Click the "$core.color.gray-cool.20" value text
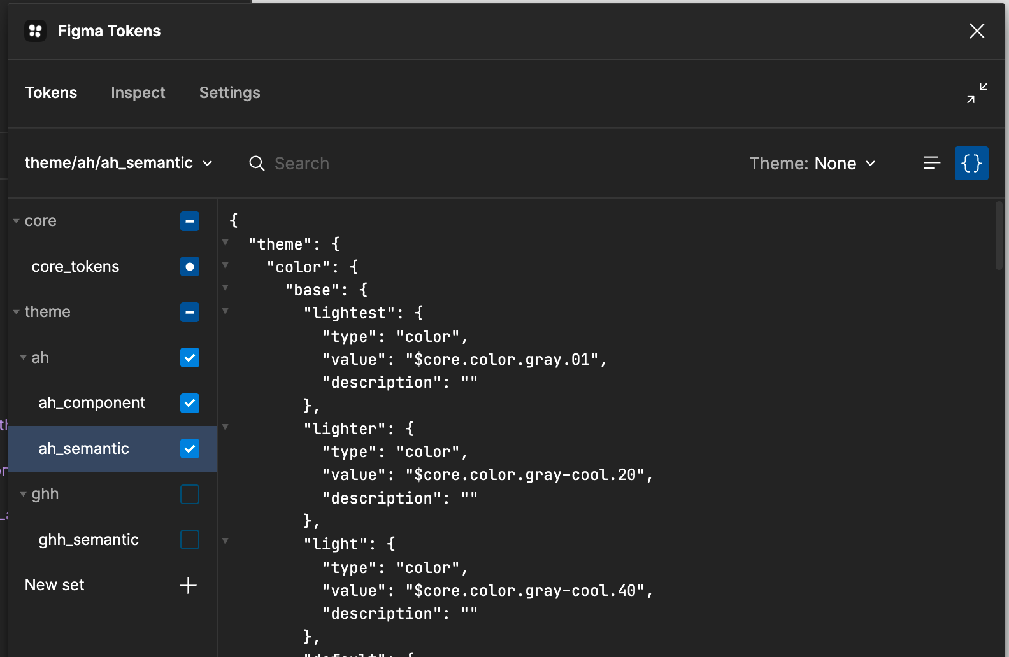Viewport: 1009px width, 657px height. pos(526,475)
